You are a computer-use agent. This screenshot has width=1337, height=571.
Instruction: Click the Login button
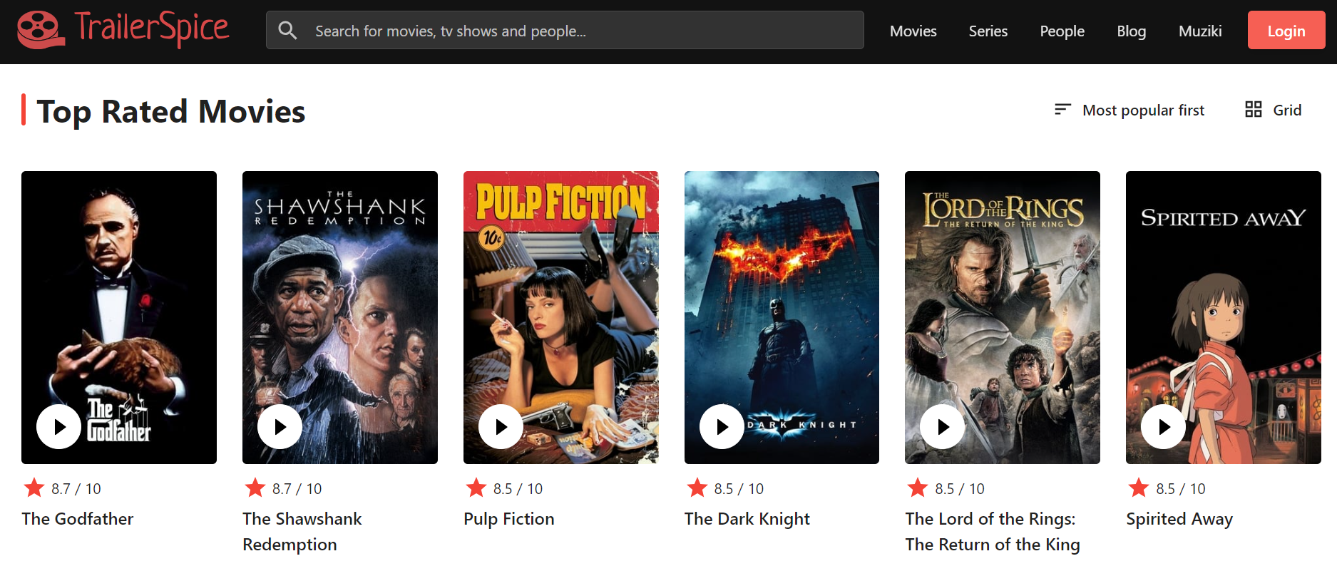(x=1286, y=31)
